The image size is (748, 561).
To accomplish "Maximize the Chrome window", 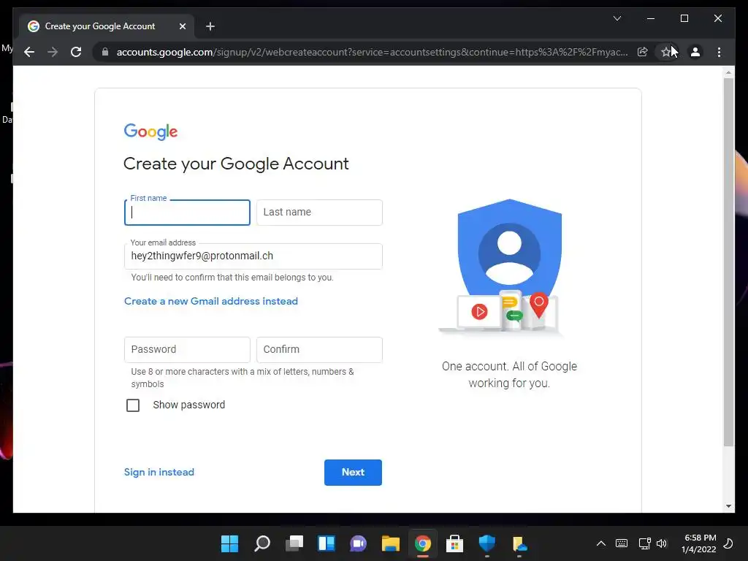I will pyautogui.click(x=684, y=18).
